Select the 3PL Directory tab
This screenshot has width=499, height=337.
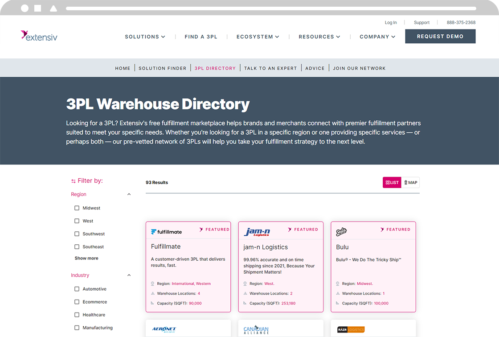pos(215,68)
